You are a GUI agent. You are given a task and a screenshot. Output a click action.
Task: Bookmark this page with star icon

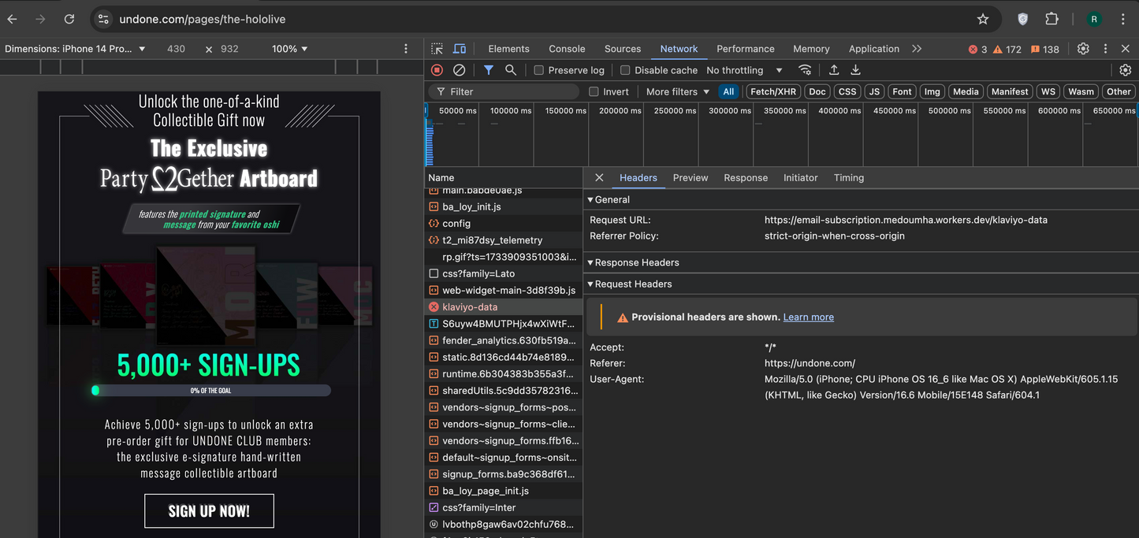click(x=982, y=19)
